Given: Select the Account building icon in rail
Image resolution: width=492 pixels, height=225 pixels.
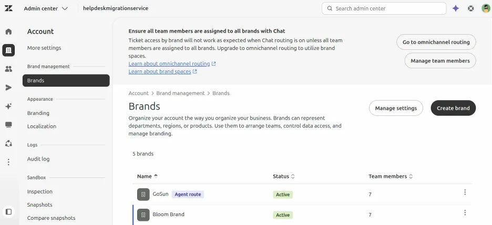Looking at the screenshot, I should 8,50.
